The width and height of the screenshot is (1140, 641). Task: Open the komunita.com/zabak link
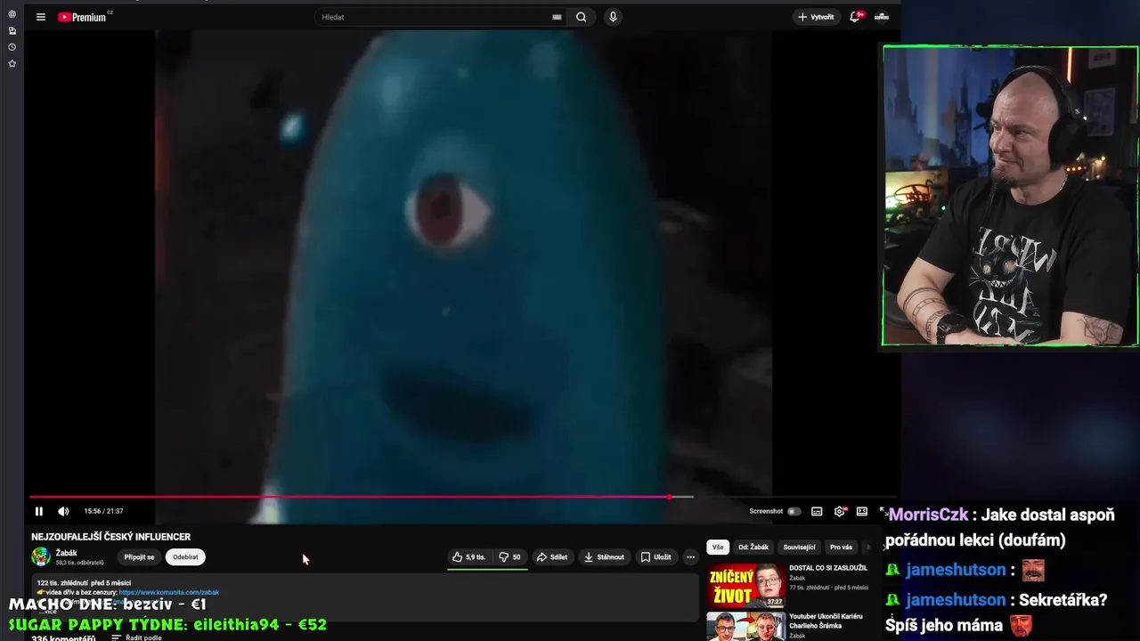[x=168, y=592]
